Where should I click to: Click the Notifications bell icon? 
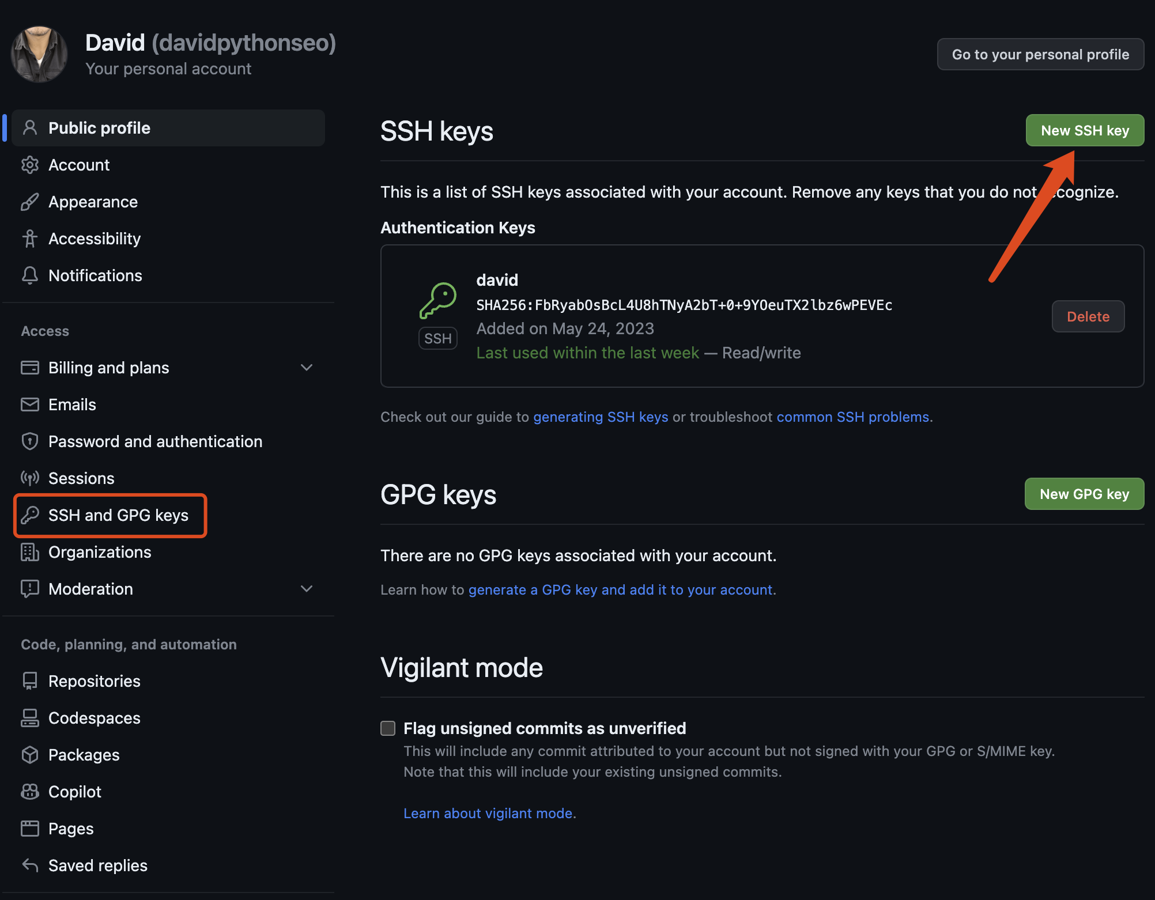(30, 275)
